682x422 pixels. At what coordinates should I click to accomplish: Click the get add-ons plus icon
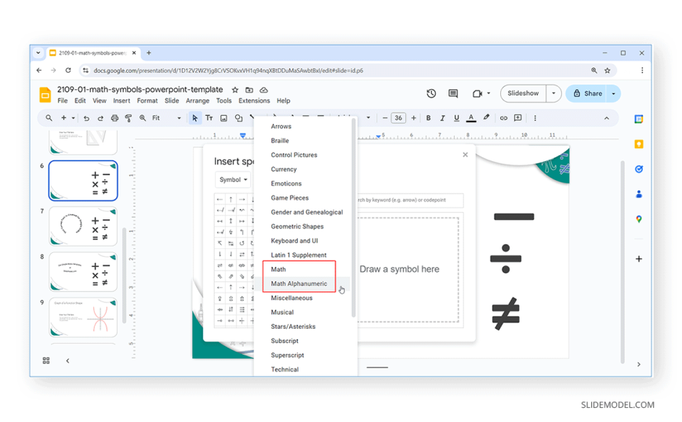(639, 259)
